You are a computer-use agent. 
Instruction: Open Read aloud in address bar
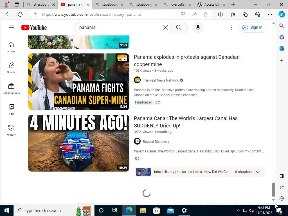(194, 14)
